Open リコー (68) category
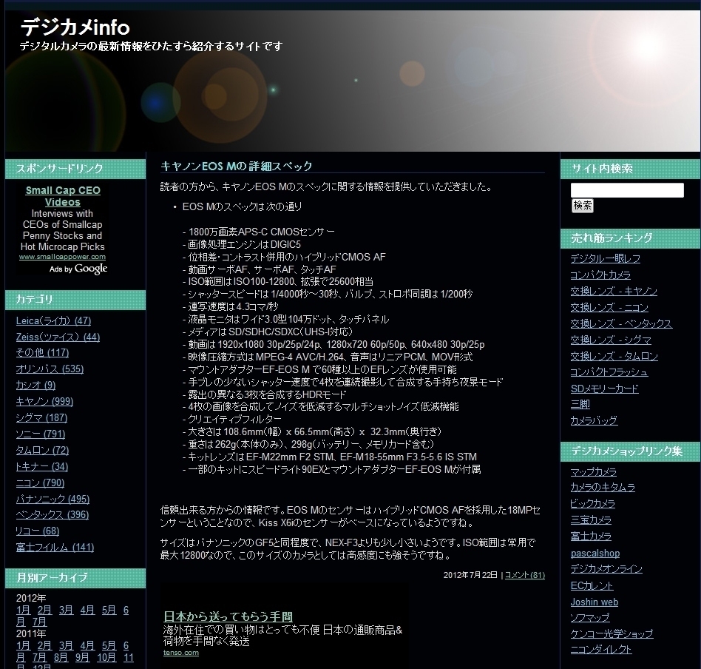The image size is (701, 669). (x=38, y=531)
